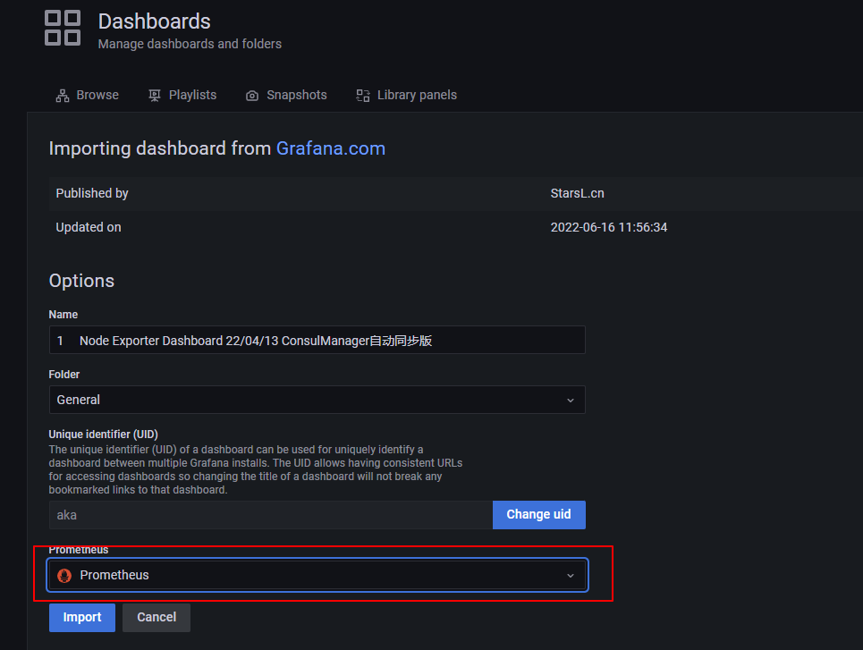Screen dimensions: 863x650
Task: Expand the Prometheus dropdown chevron arrow
Action: pos(571,576)
